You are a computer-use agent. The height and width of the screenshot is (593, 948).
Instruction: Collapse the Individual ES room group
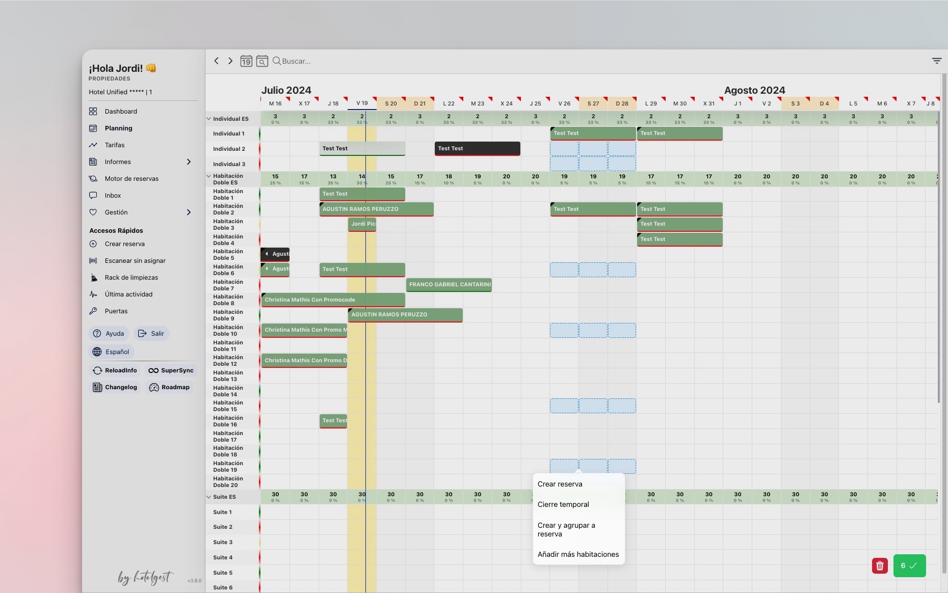point(209,119)
